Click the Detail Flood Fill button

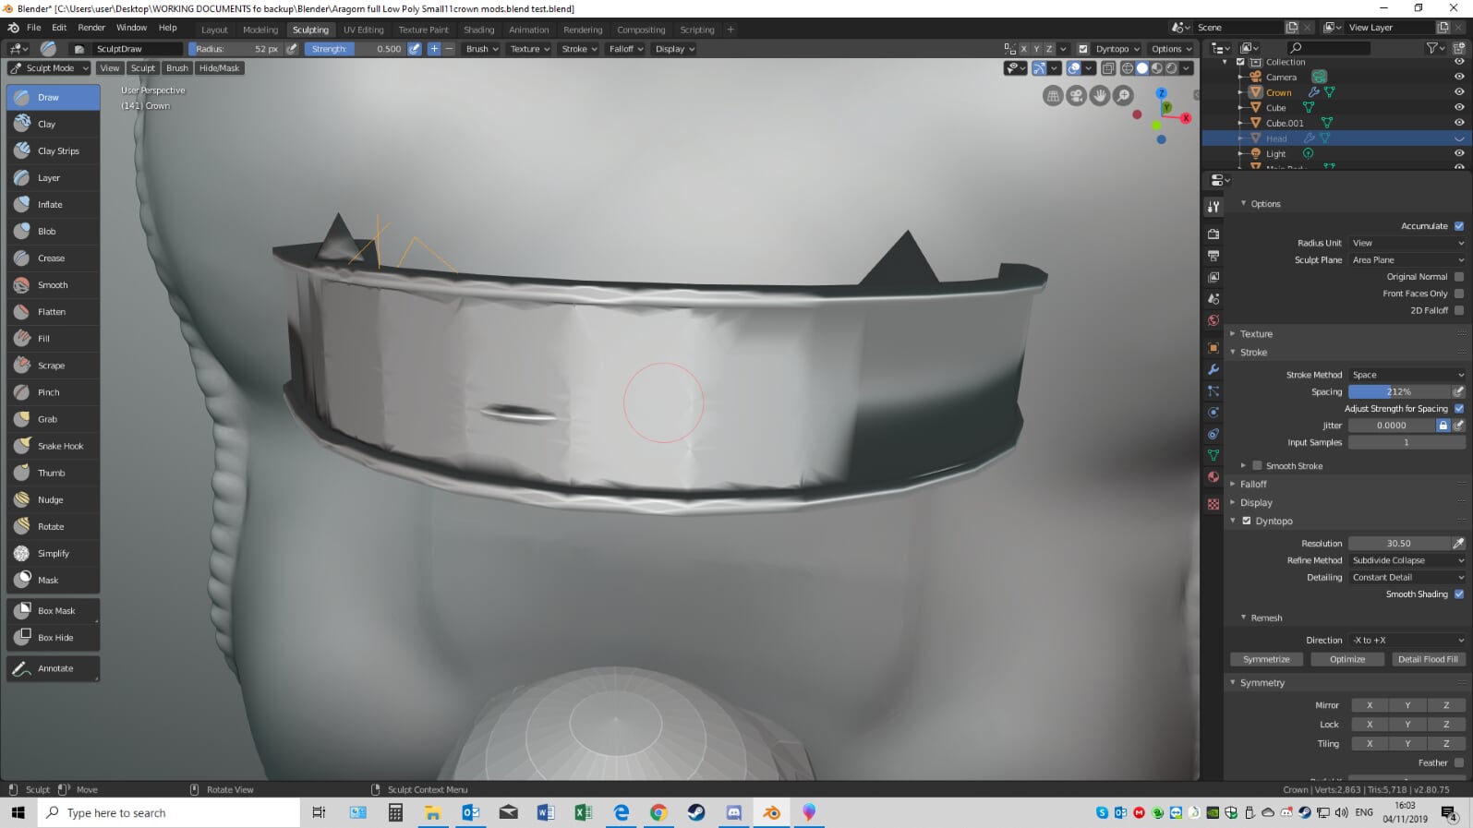click(1428, 659)
